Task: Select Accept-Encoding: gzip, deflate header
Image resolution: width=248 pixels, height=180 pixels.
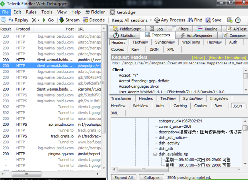Action: tap(144, 81)
